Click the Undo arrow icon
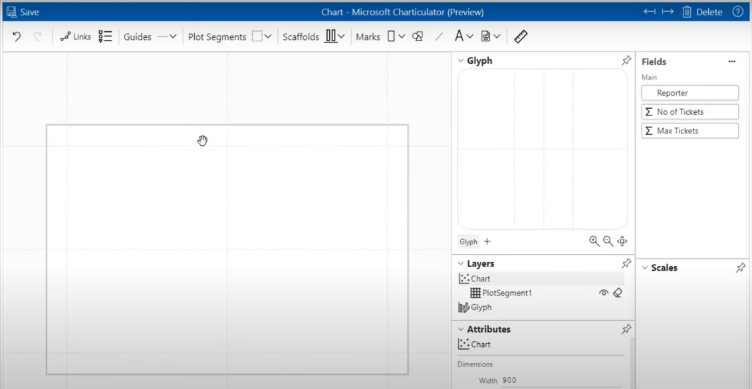The width and height of the screenshot is (752, 389). tap(17, 37)
